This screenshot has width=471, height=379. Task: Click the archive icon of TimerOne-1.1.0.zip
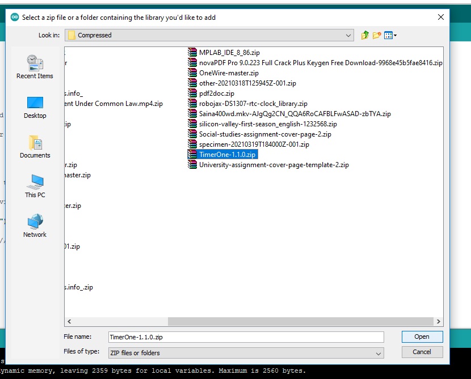[192, 155]
